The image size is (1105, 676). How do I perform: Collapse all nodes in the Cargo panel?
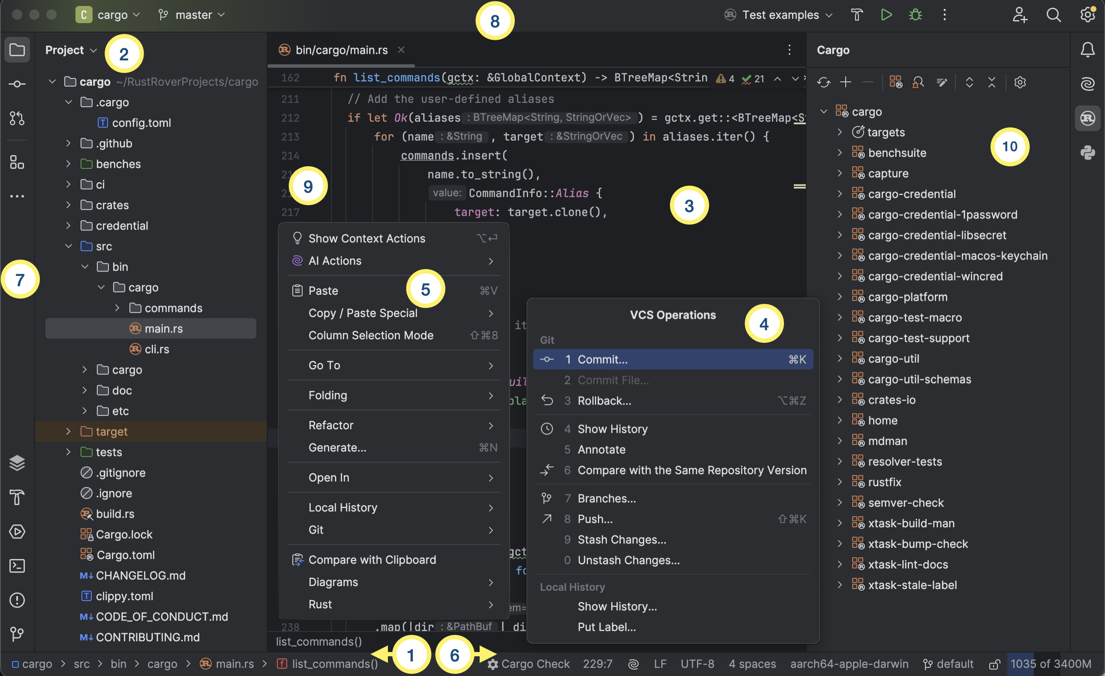[991, 83]
